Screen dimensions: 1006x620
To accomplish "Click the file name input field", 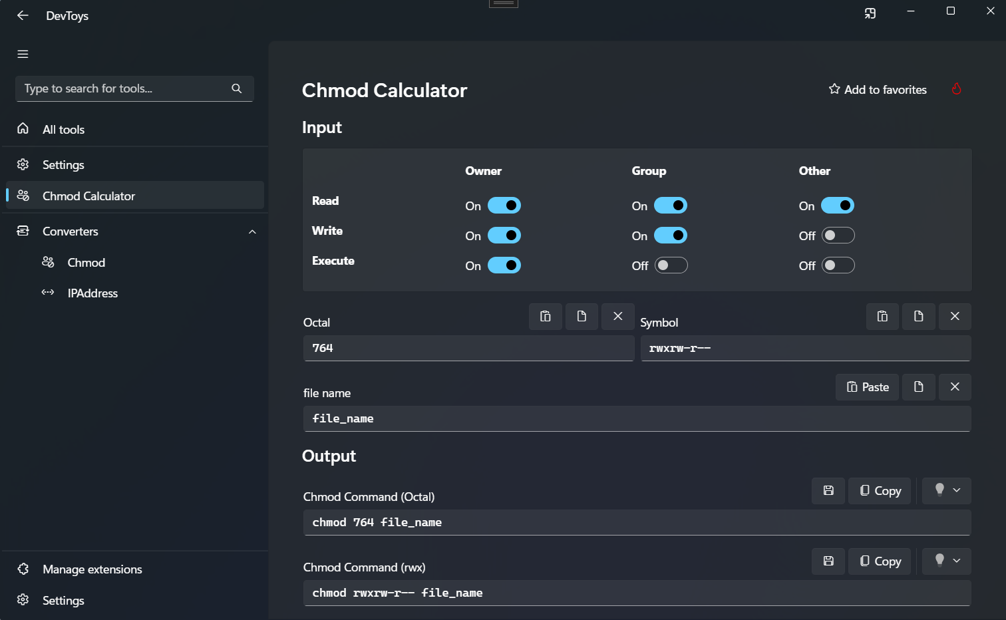I will tap(637, 418).
